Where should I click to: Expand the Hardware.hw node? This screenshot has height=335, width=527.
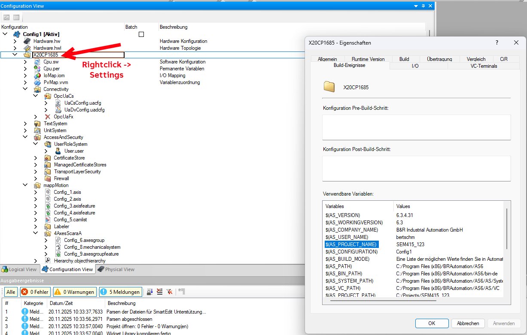click(15, 41)
